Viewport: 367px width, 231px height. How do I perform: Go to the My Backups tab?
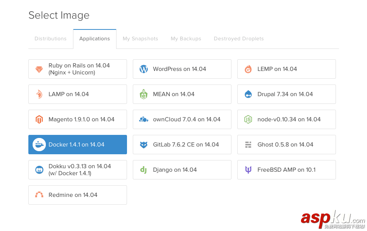click(x=186, y=39)
